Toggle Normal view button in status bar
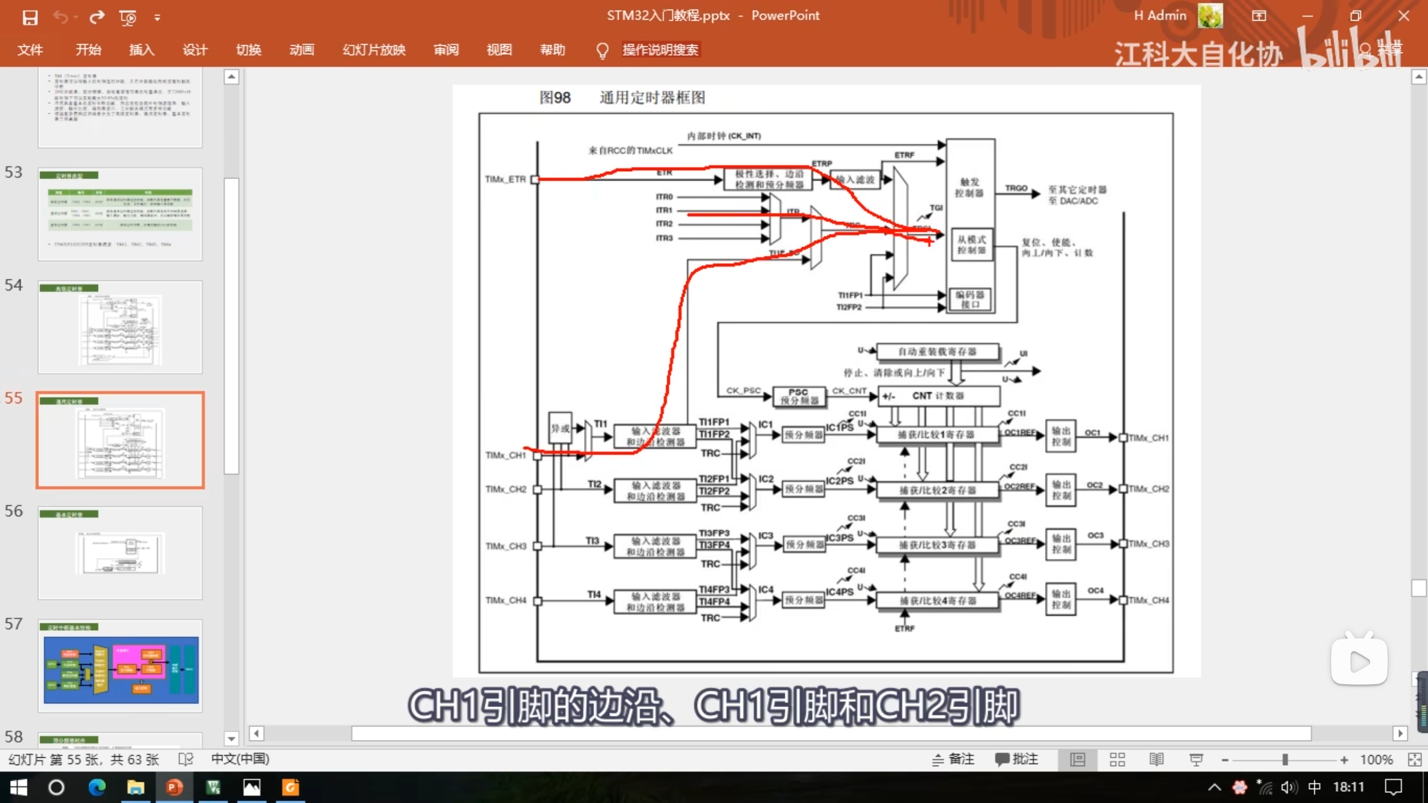This screenshot has width=1428, height=803. click(1078, 760)
